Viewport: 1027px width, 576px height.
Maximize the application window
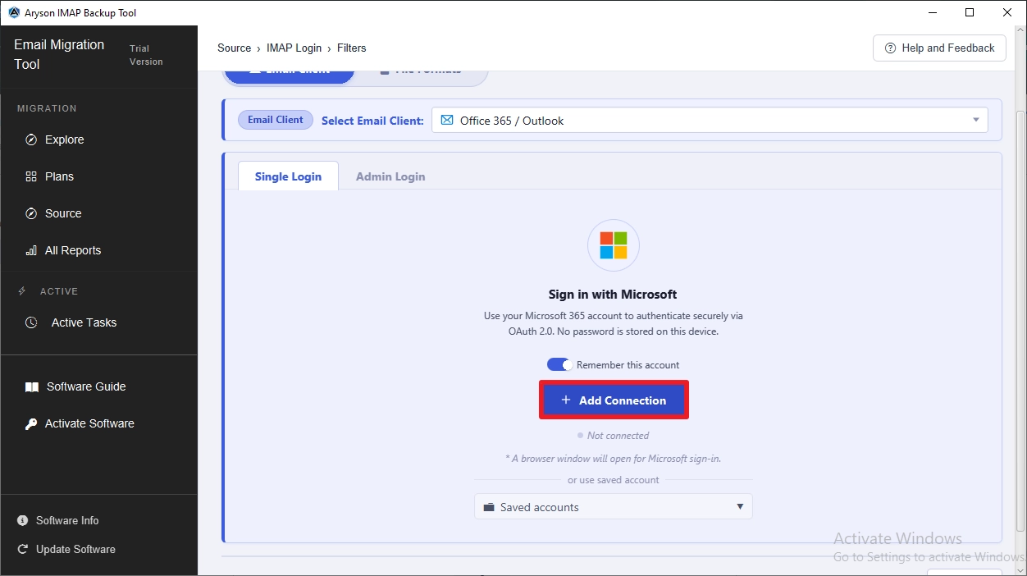pos(970,12)
